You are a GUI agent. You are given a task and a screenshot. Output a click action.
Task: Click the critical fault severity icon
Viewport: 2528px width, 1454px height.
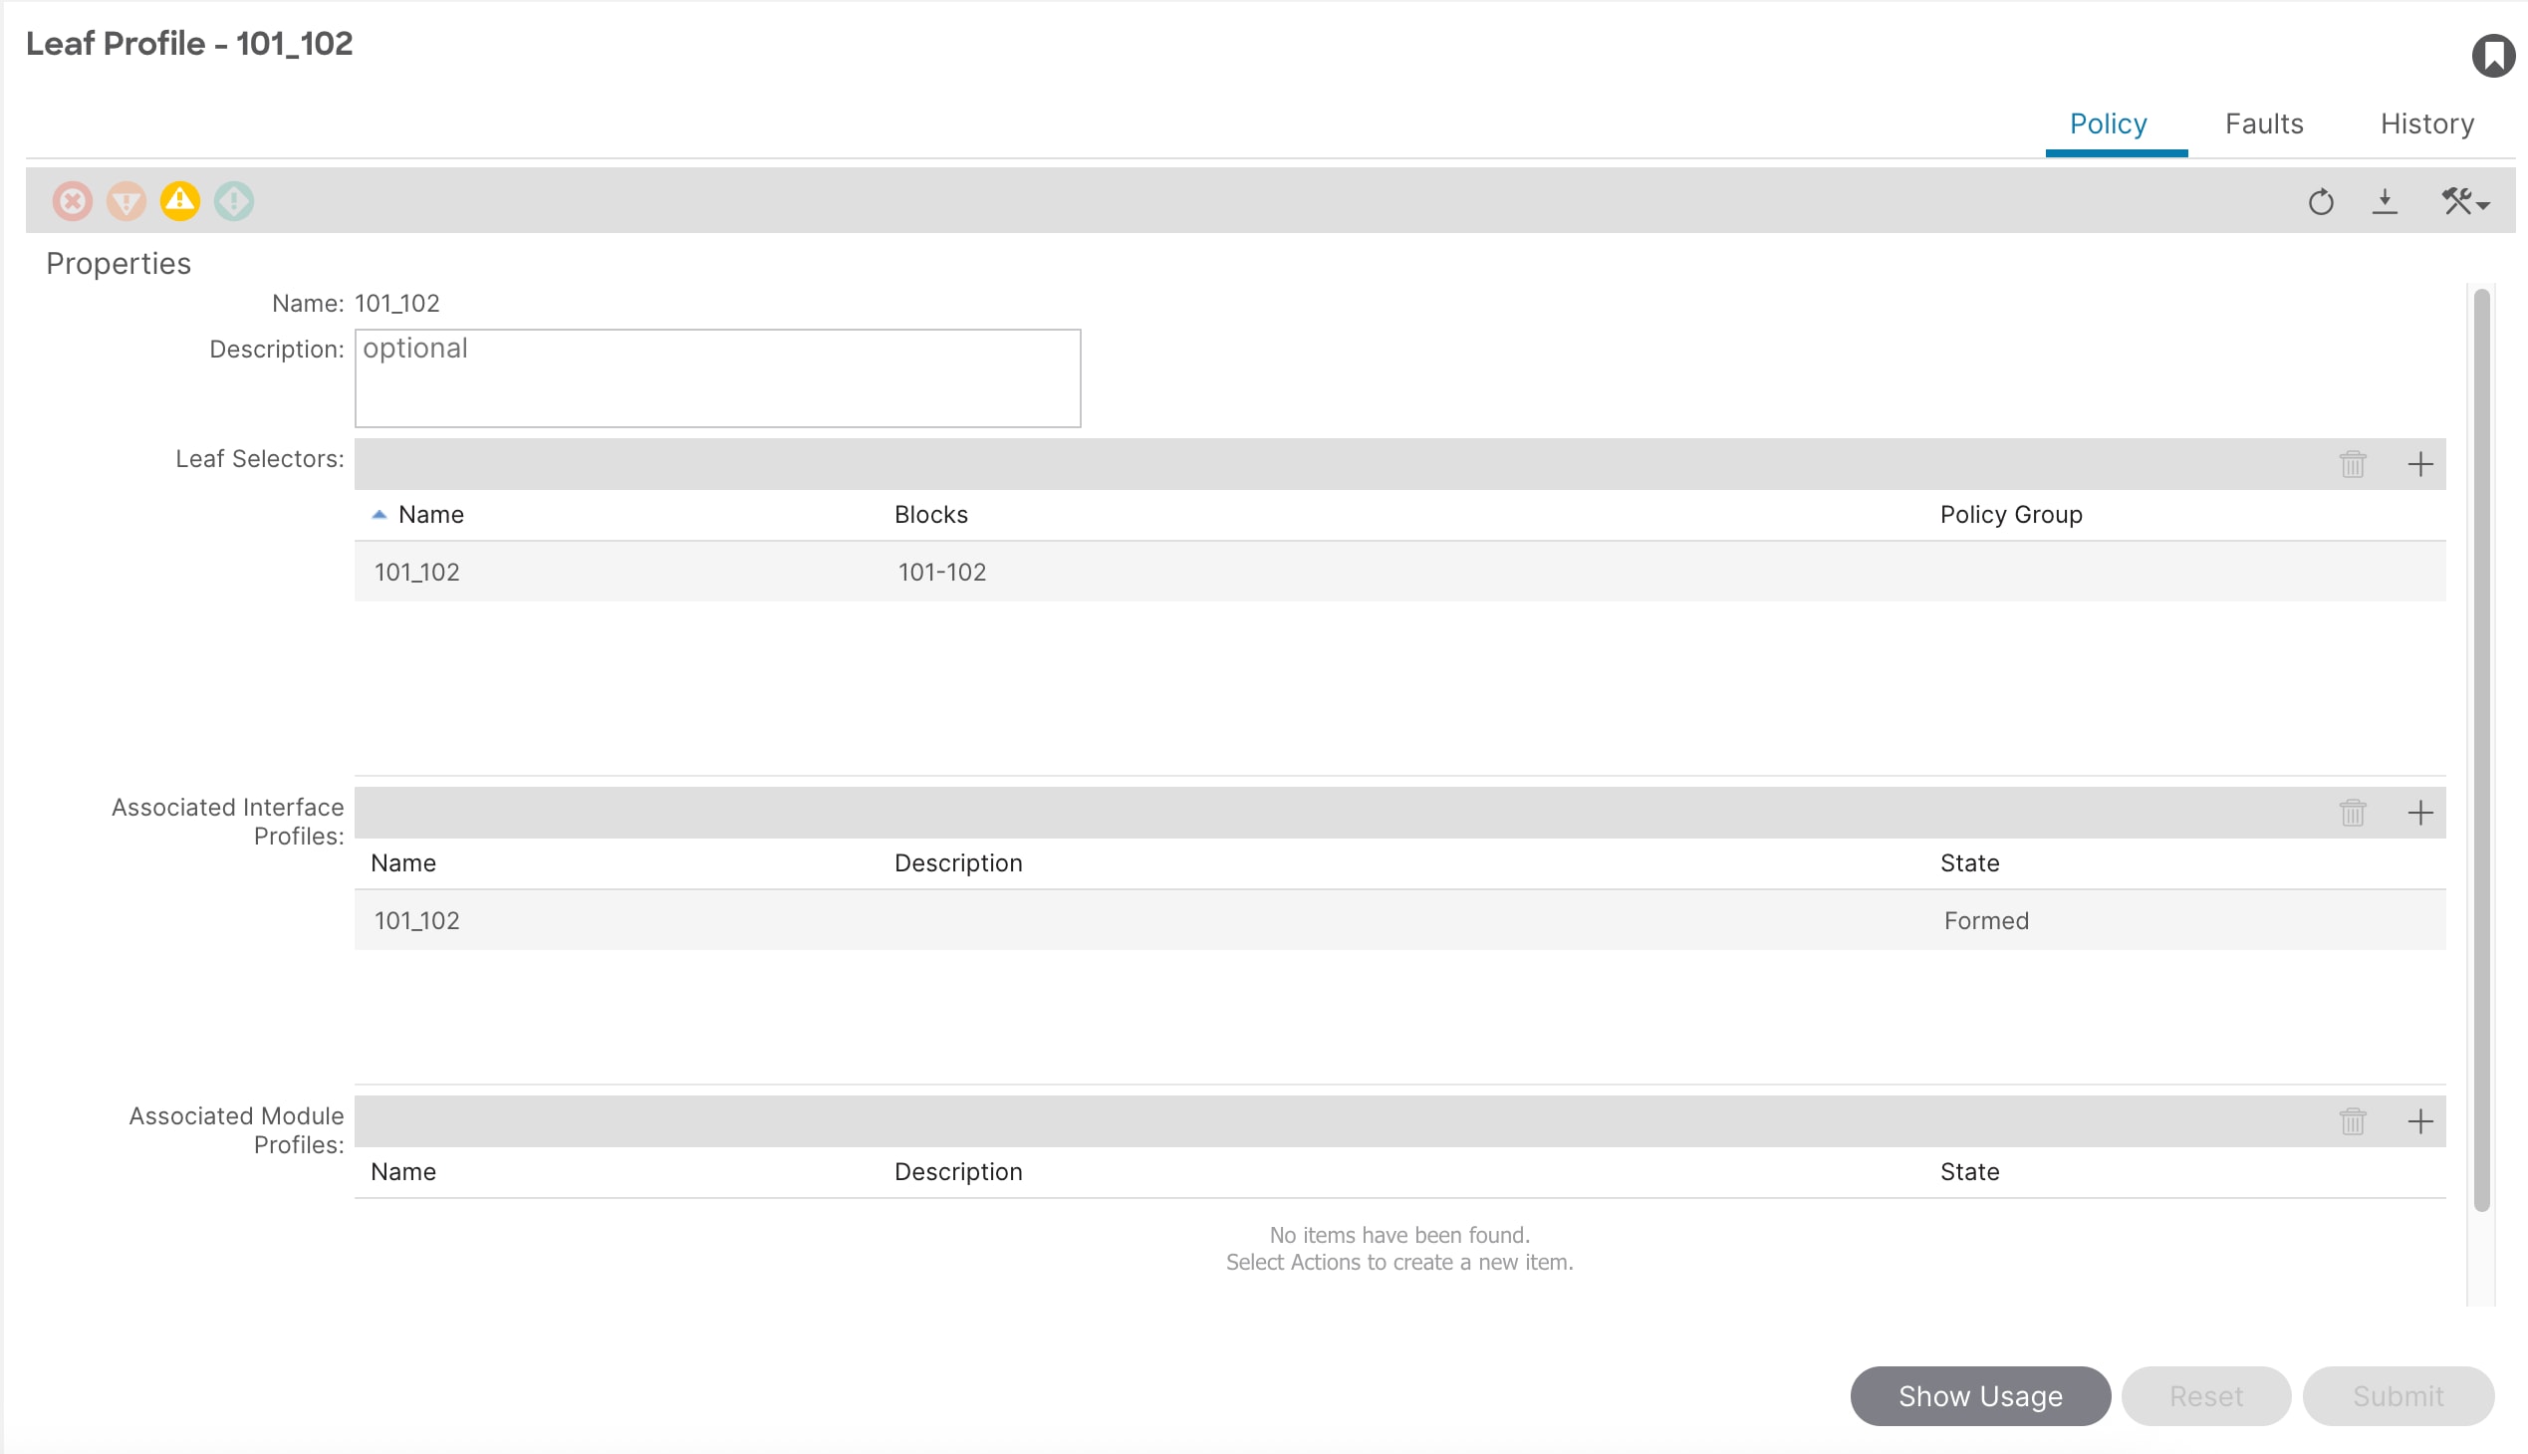click(x=72, y=201)
